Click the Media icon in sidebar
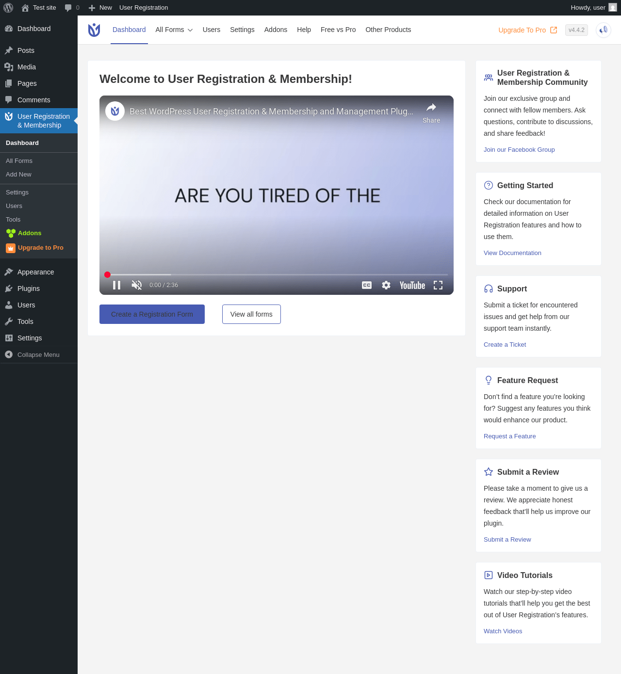The width and height of the screenshot is (621, 674). click(9, 67)
